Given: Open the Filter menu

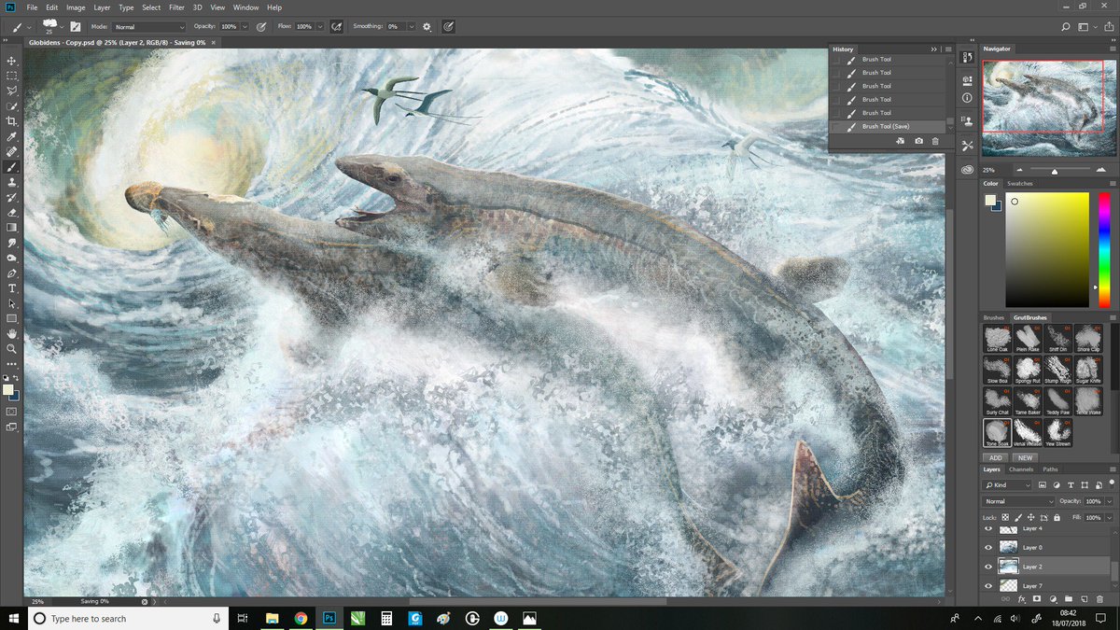Looking at the screenshot, I should click(176, 7).
